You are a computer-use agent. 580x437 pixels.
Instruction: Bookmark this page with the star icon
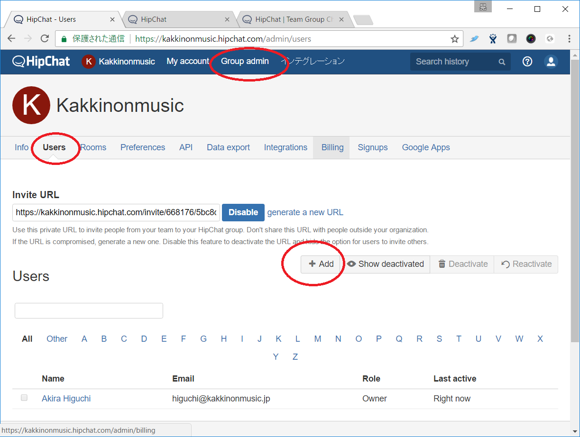click(455, 39)
